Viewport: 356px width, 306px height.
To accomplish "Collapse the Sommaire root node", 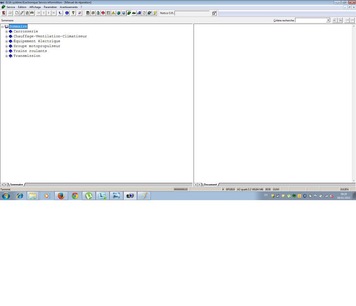I will click(x=2, y=27).
